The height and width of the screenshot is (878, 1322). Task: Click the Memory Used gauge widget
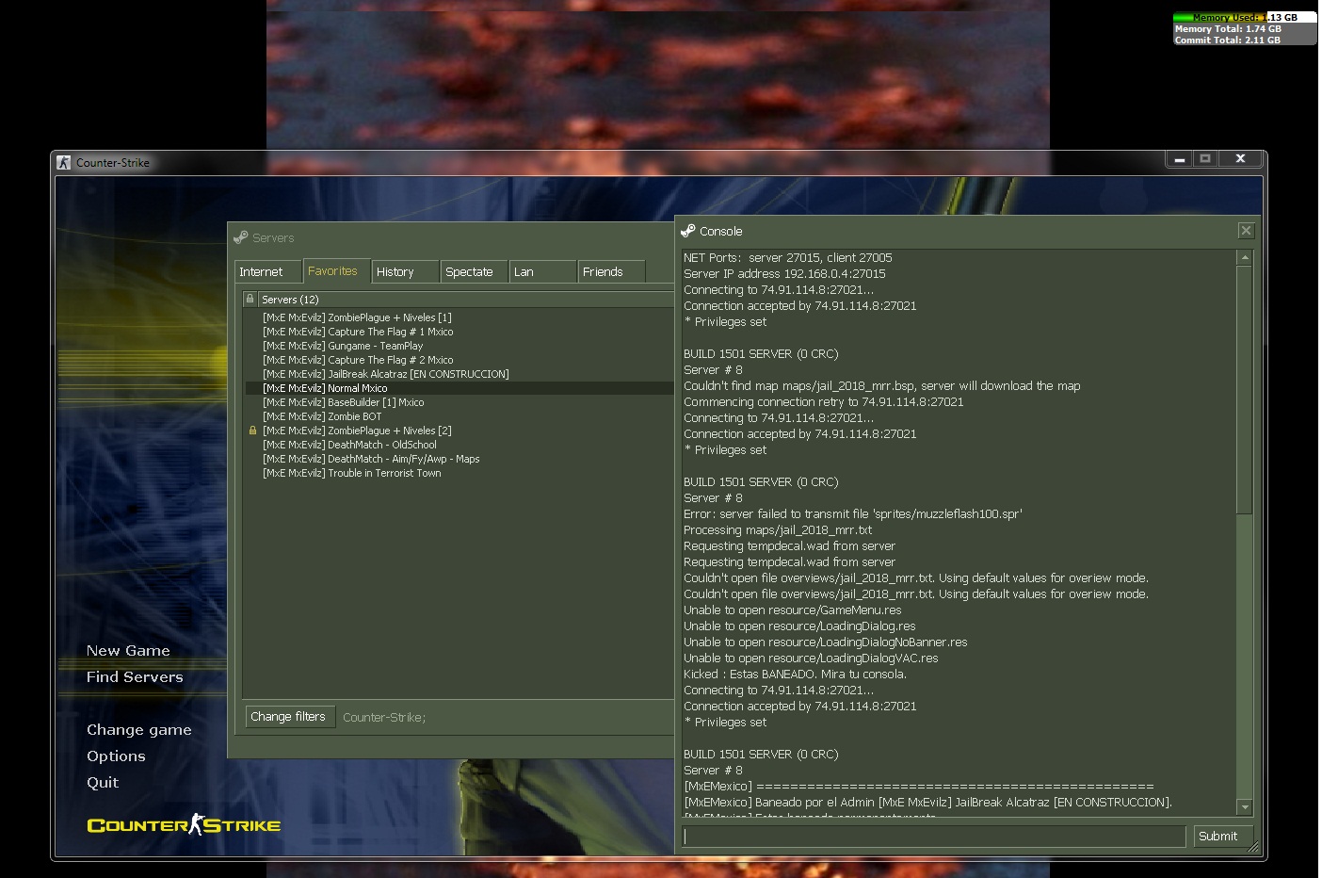[1244, 28]
